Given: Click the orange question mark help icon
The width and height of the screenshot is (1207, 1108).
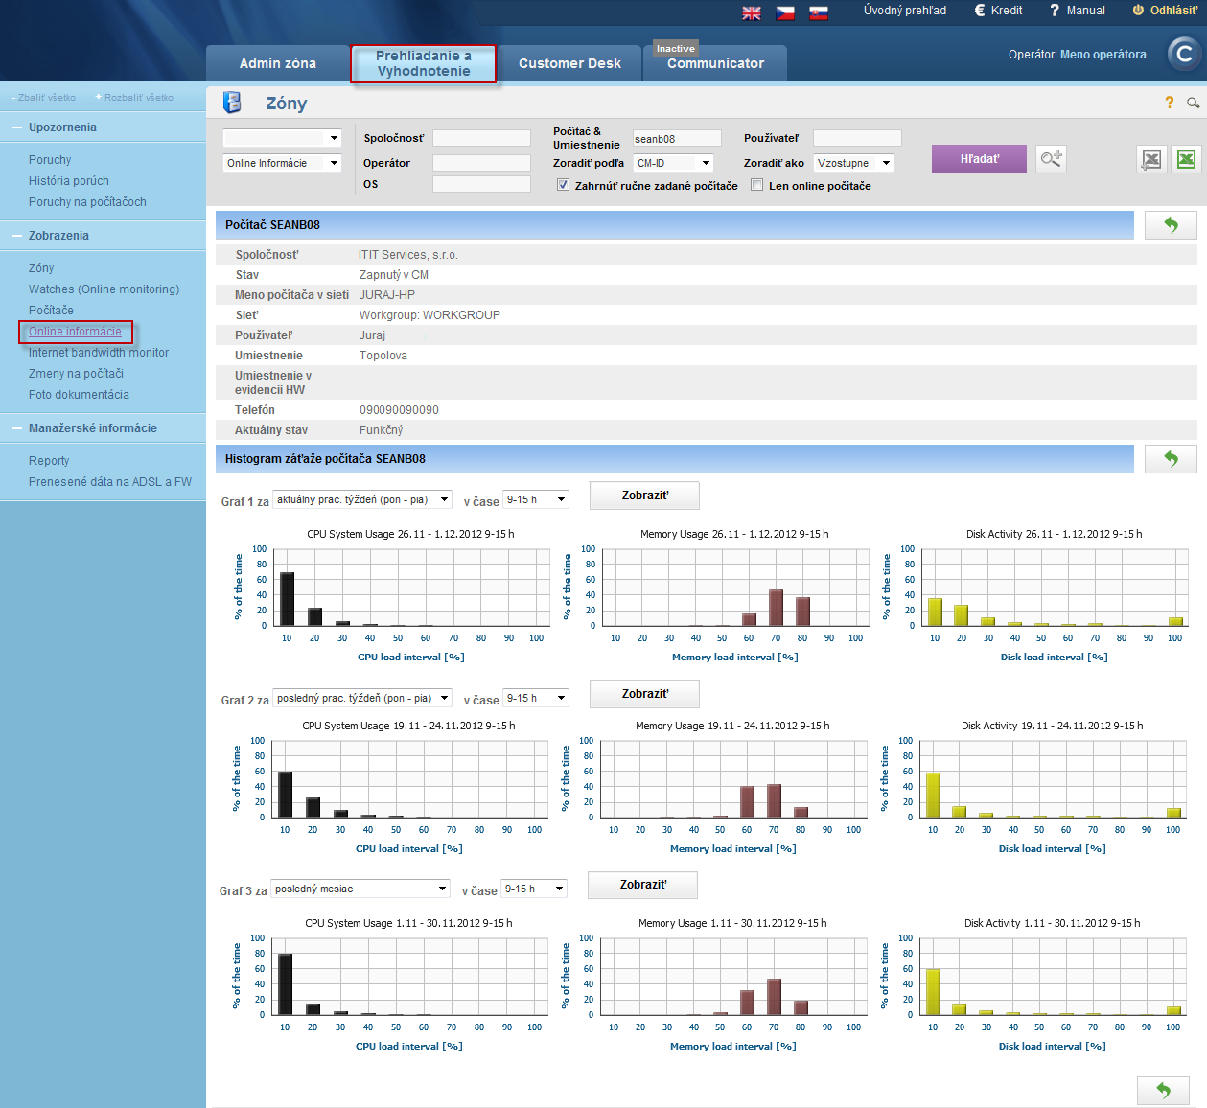Looking at the screenshot, I should (1169, 103).
